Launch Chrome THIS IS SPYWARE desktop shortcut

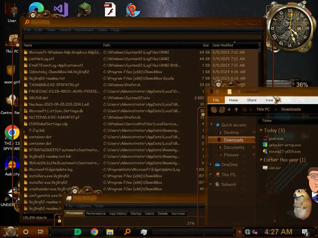pyautogui.click(x=12, y=138)
